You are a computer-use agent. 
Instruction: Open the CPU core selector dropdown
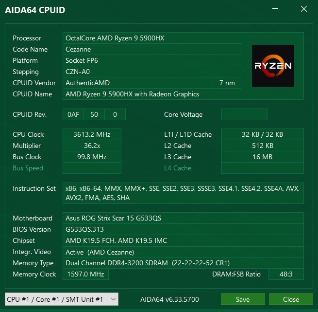(62, 299)
